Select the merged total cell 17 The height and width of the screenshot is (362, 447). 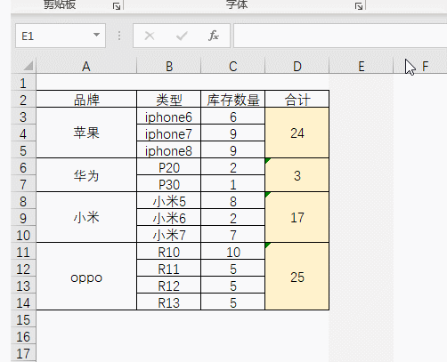[297, 217]
